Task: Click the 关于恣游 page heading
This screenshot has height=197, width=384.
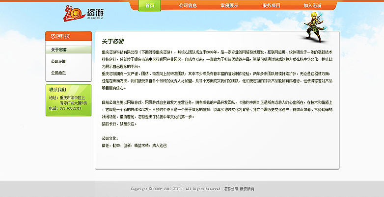Action: [113, 42]
